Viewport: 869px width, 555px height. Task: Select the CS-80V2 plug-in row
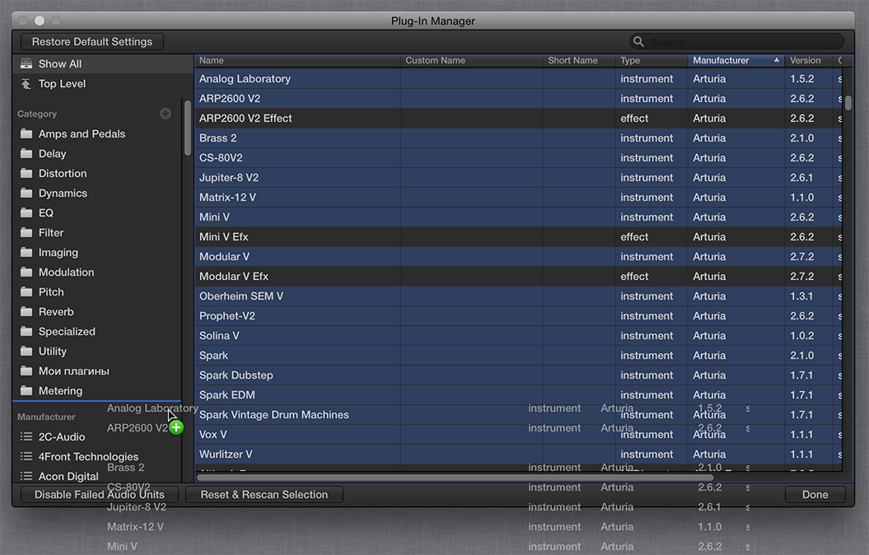click(518, 158)
